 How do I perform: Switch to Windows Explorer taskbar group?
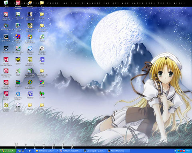(x=46, y=151)
